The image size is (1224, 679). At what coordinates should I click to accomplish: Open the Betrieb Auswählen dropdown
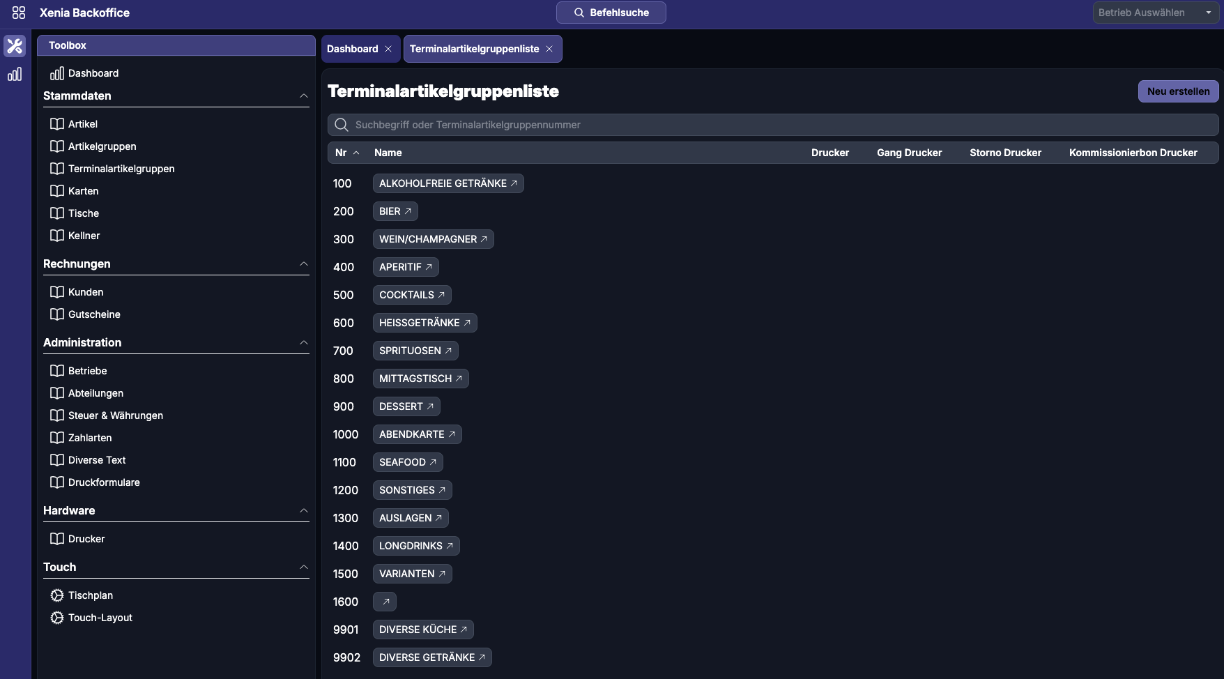[1155, 13]
